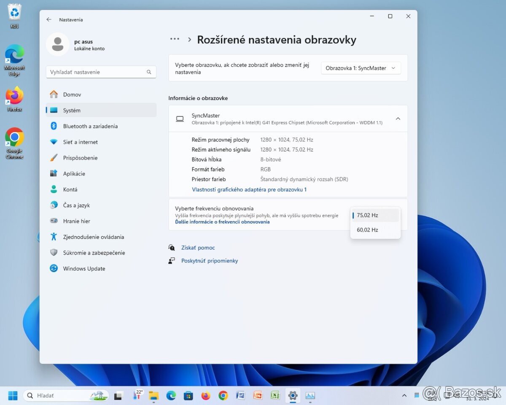
Task: Click the Získať pomoc link
Action: [x=198, y=248]
